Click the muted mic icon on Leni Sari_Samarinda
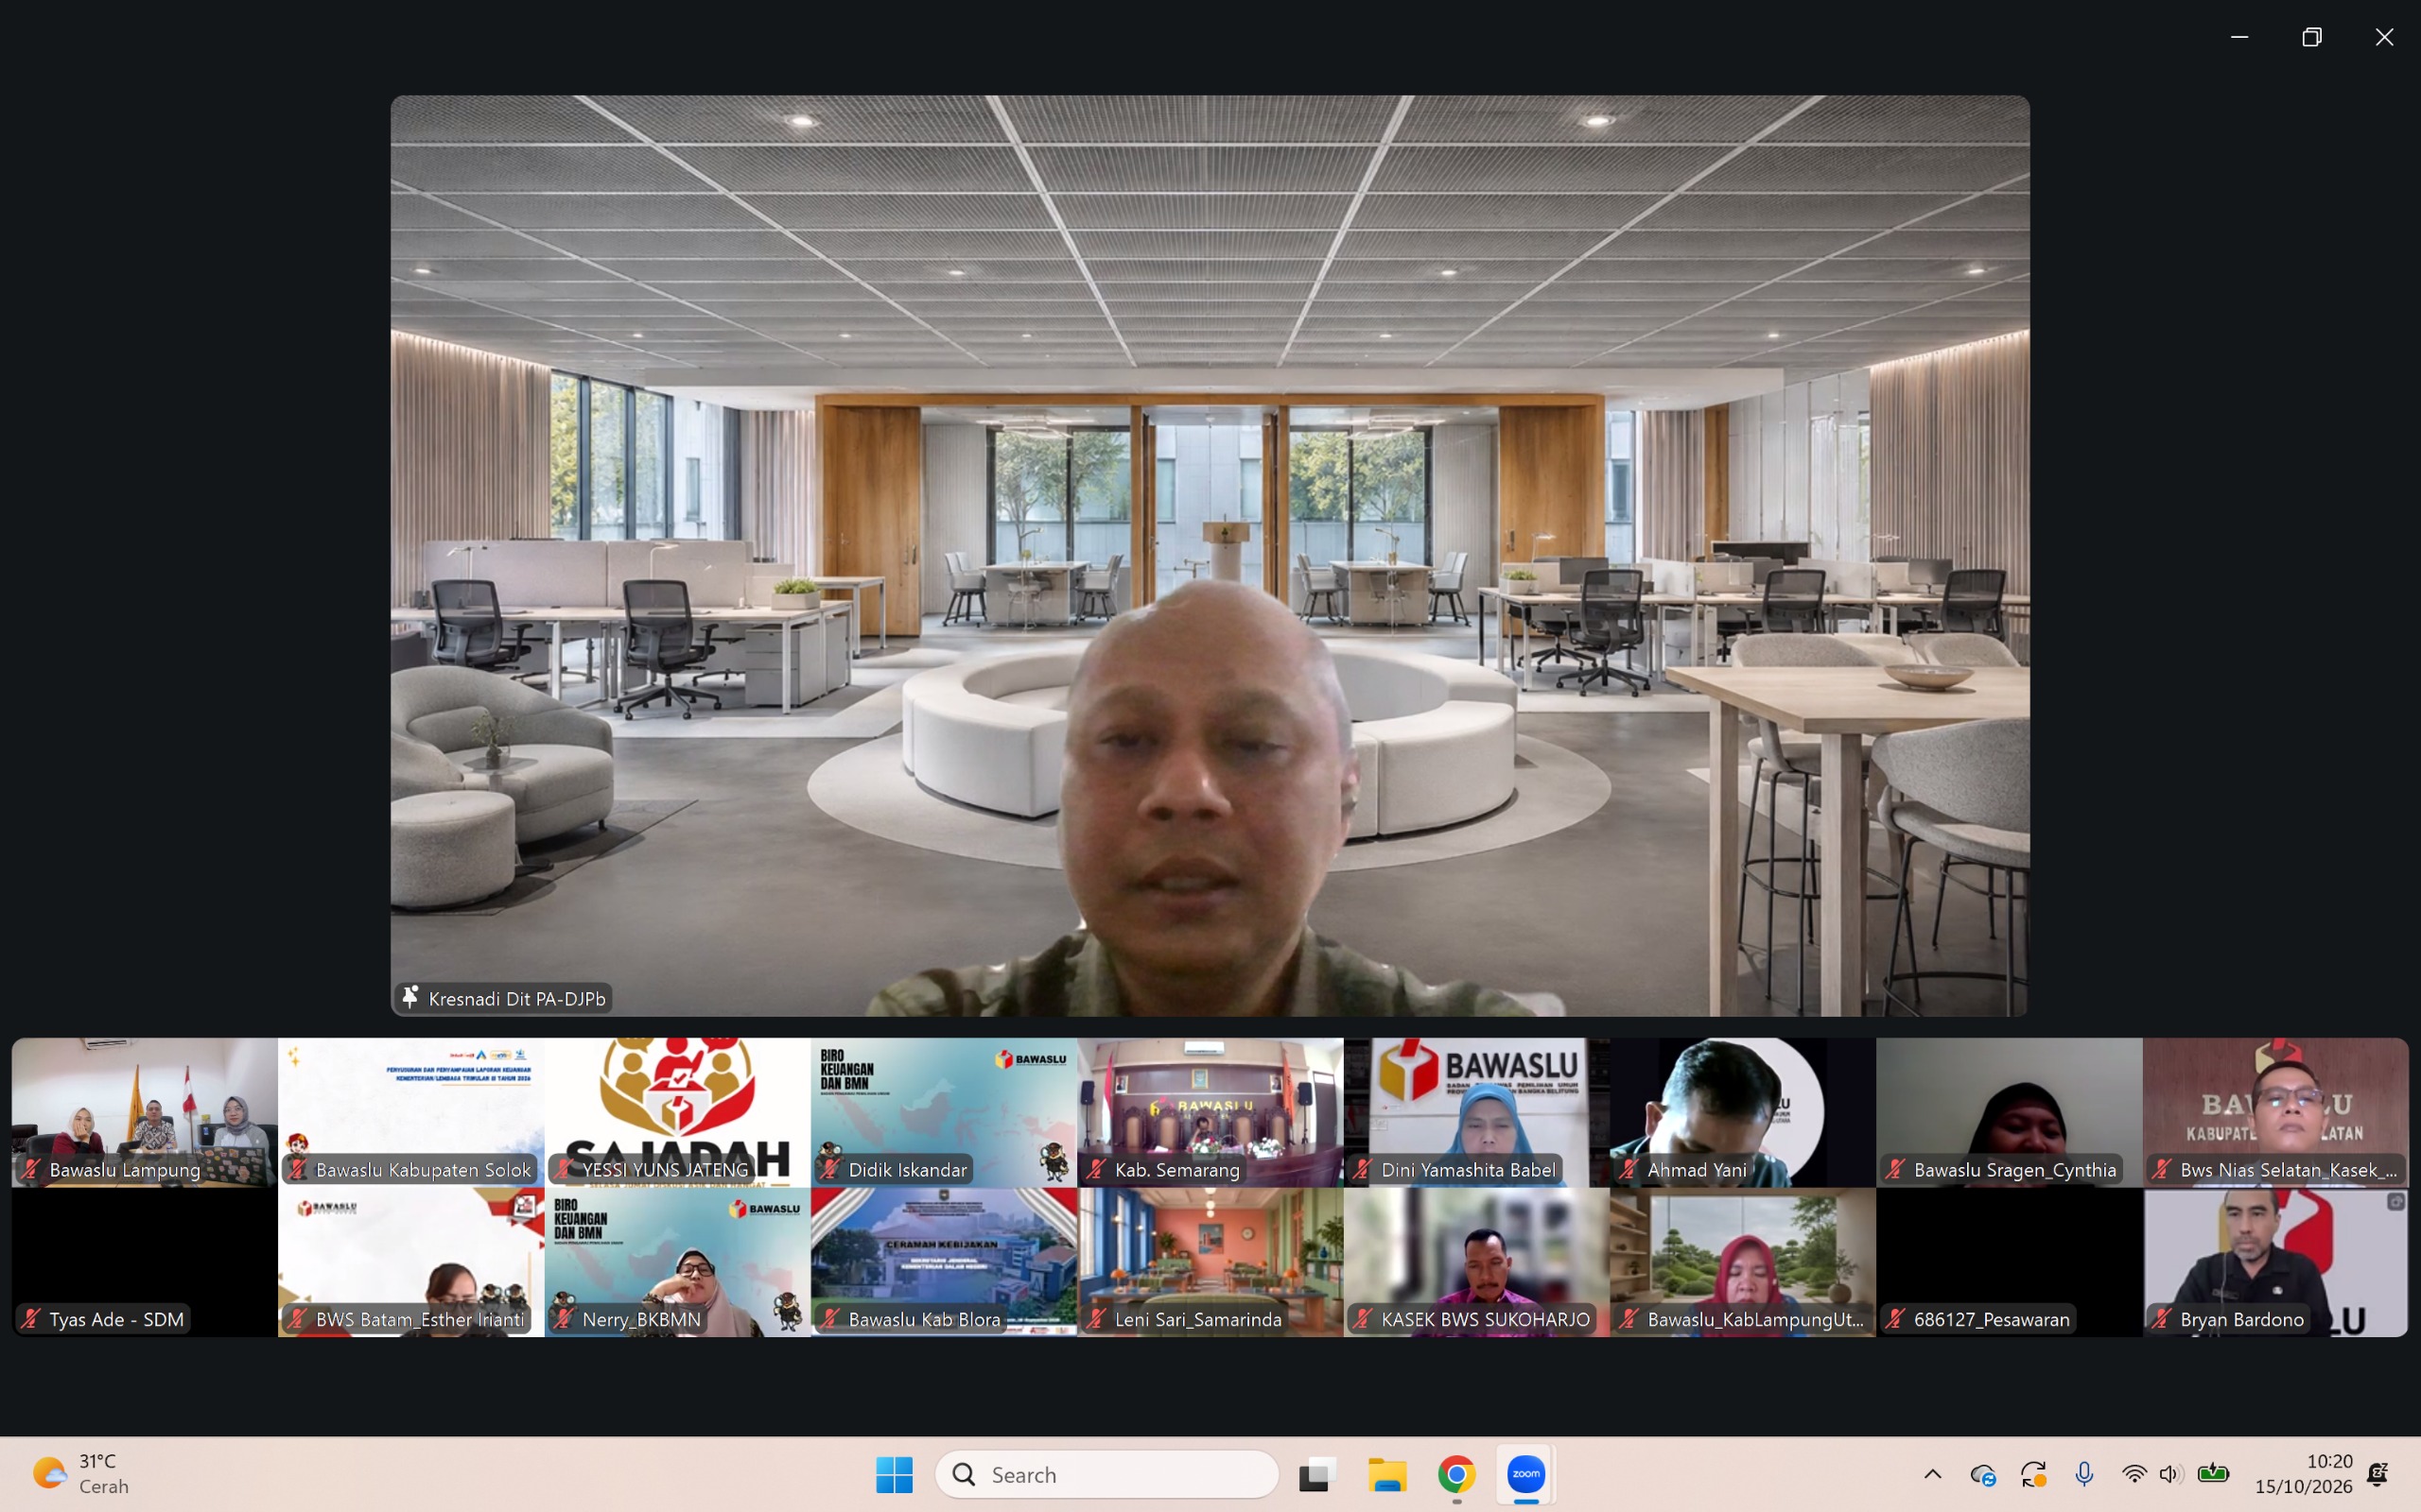 pos(1096,1319)
